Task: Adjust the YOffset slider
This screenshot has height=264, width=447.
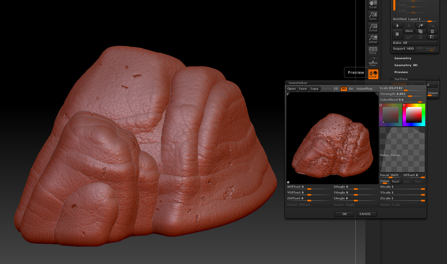Action: (309, 193)
